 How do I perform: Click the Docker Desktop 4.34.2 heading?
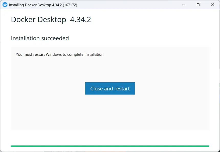click(51, 19)
